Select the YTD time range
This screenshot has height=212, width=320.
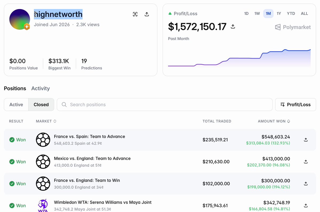pyautogui.click(x=291, y=14)
